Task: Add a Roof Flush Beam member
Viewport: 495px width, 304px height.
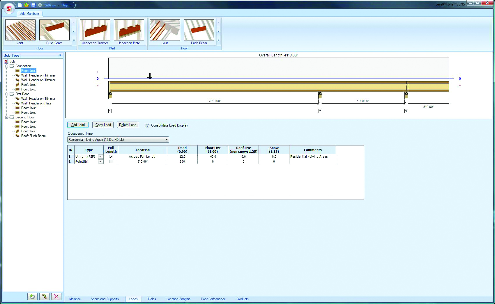Action: [x=199, y=32]
